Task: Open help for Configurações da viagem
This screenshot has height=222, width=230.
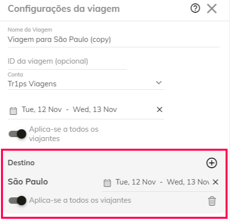Action: [195, 8]
